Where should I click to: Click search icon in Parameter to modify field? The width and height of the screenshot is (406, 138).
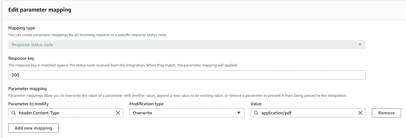click(x=14, y=113)
